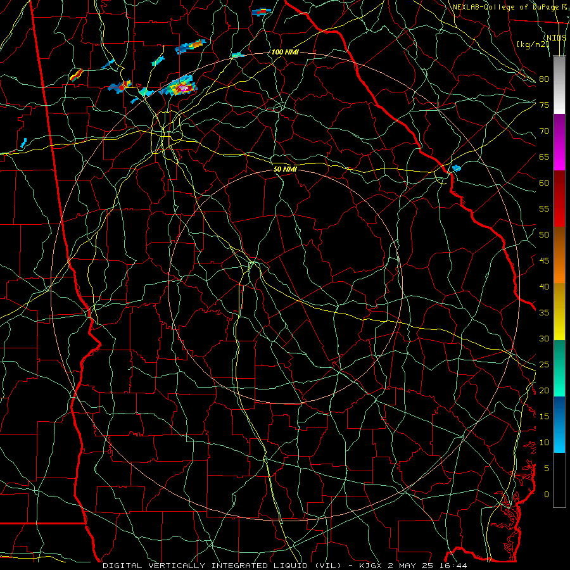Select the 5 value on the color scale
The width and height of the screenshot is (570, 570).
point(547,469)
